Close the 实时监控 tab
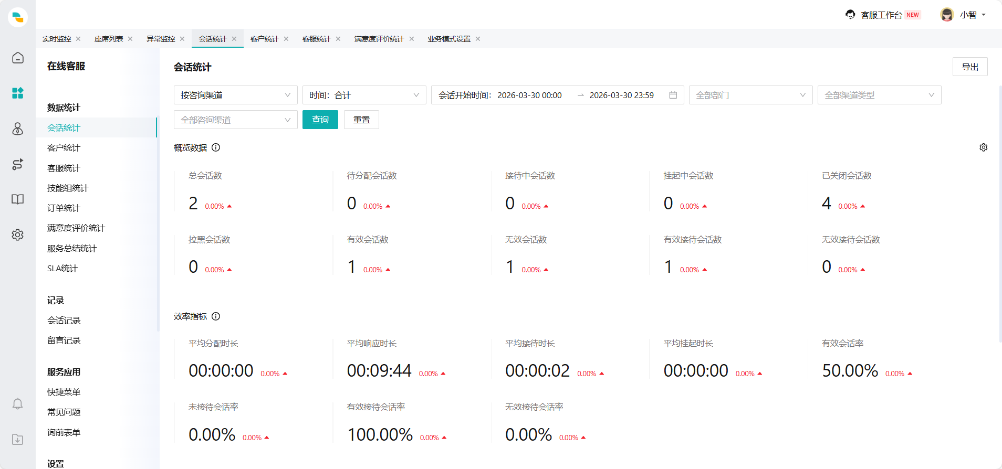 78,39
